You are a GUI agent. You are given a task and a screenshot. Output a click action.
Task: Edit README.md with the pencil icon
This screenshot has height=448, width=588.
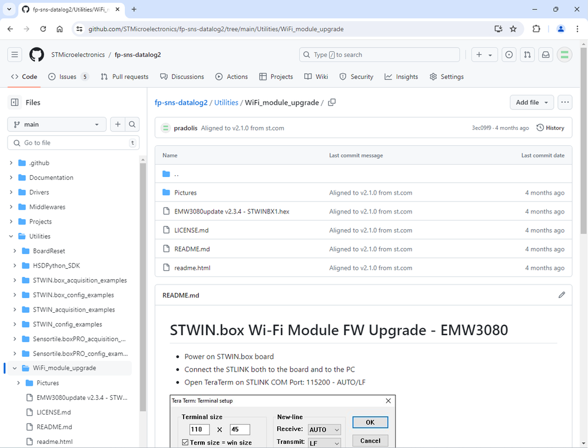[562, 295]
